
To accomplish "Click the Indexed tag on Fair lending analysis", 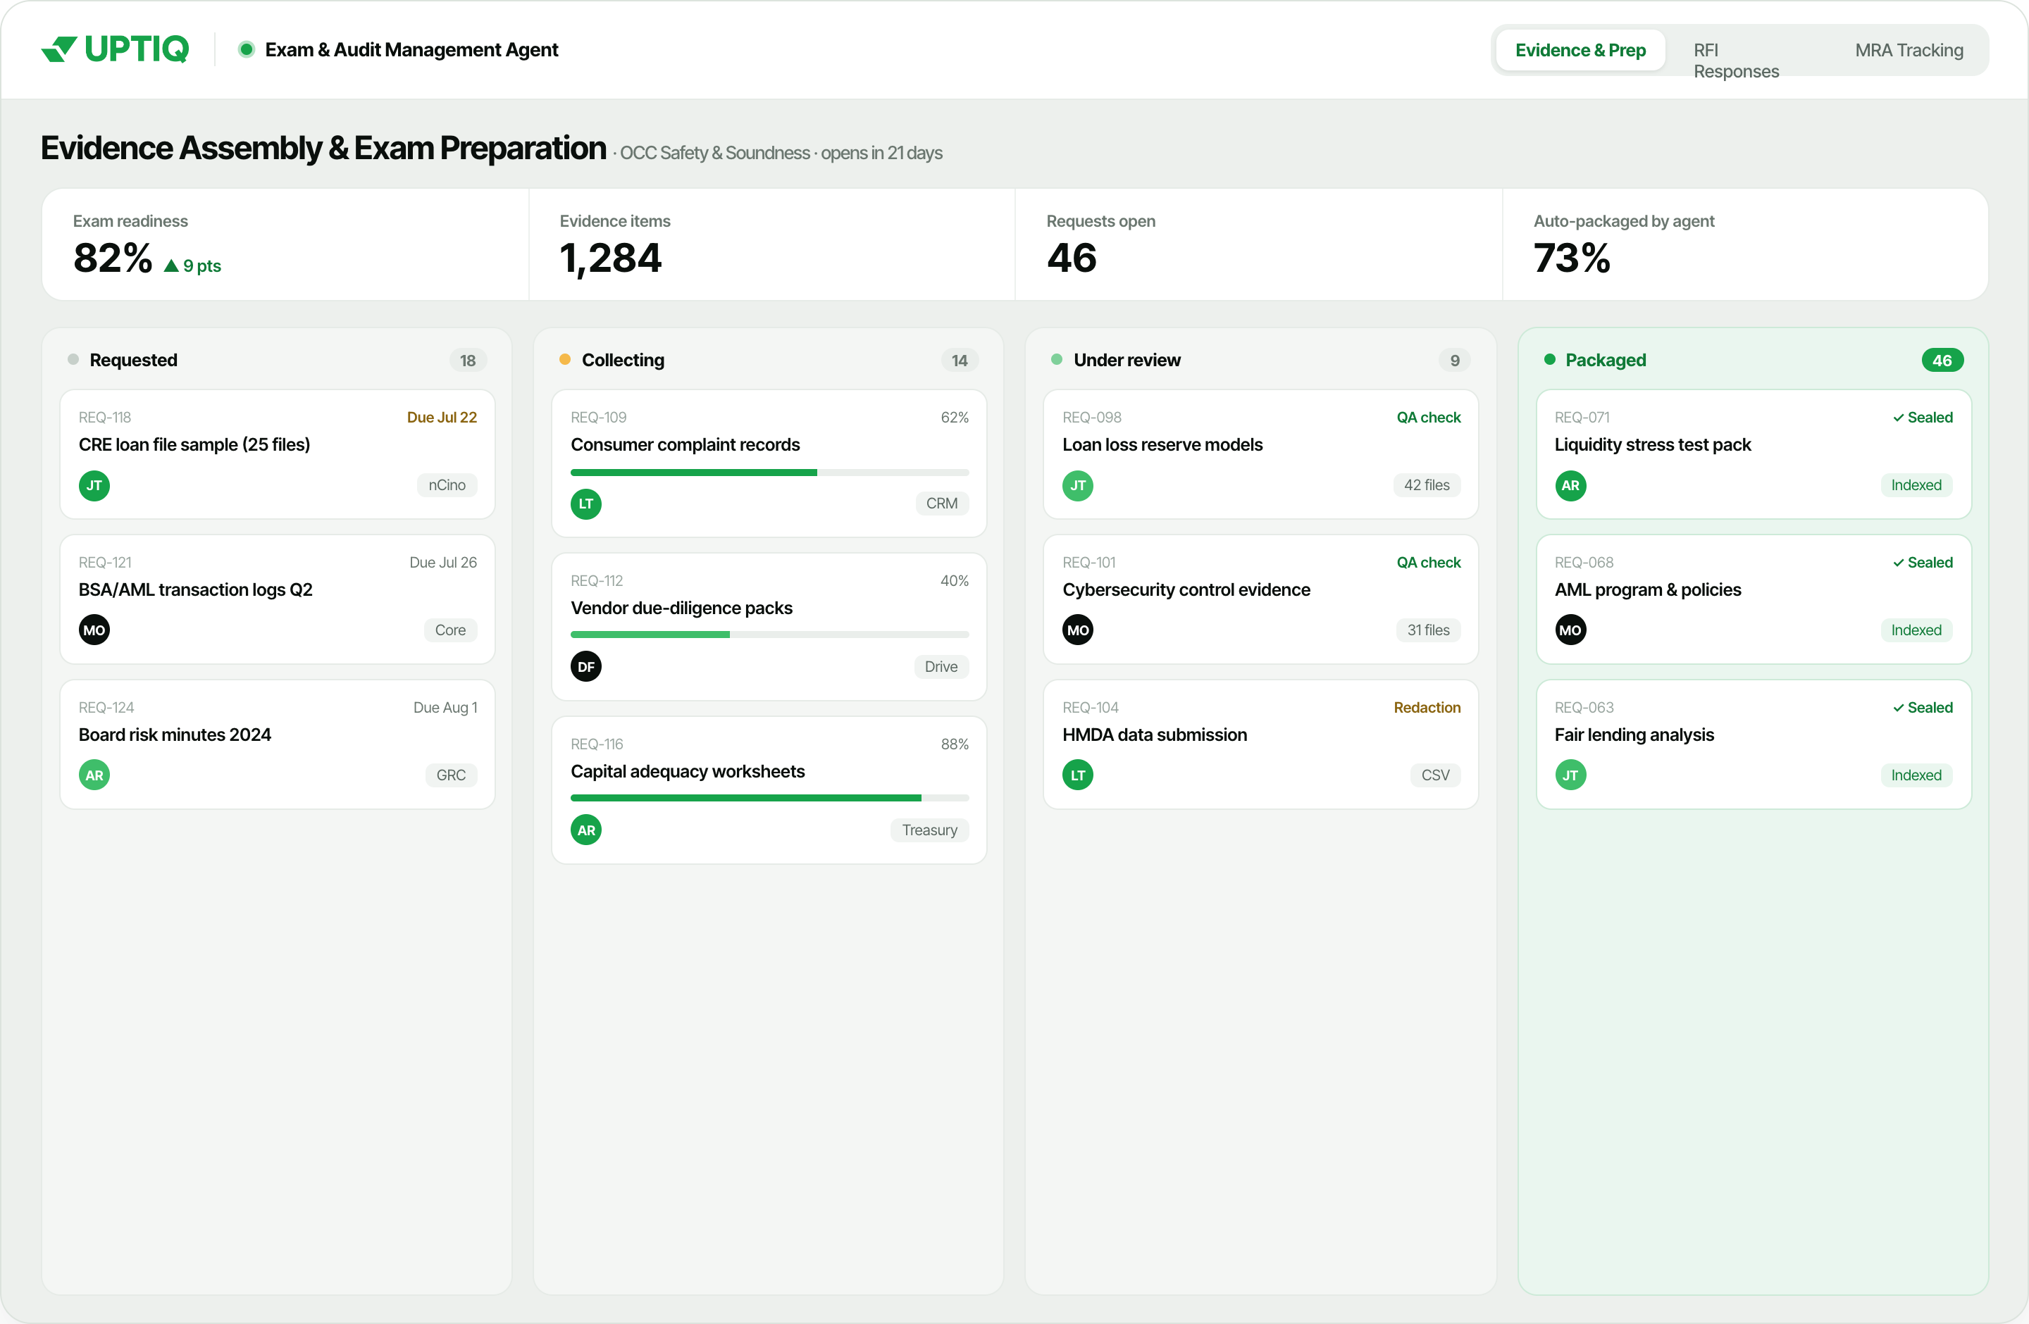I will [x=1916, y=775].
